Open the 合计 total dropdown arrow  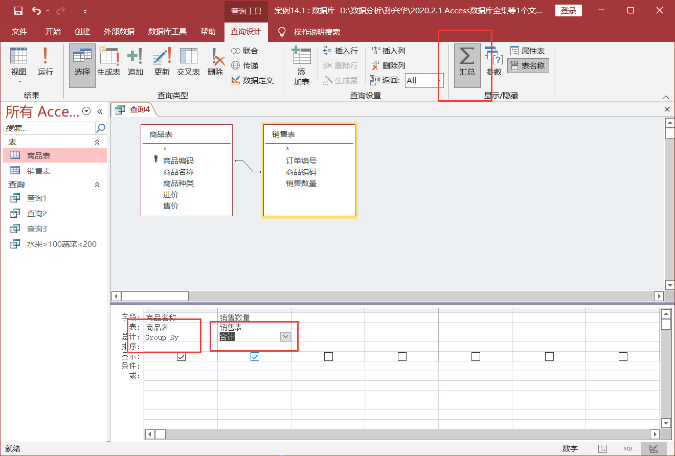coord(285,337)
